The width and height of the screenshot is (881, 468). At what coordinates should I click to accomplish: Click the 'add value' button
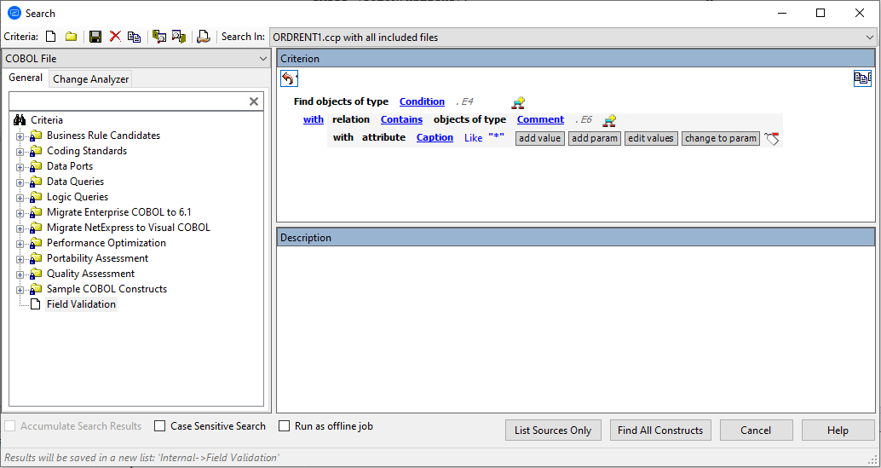click(x=539, y=138)
